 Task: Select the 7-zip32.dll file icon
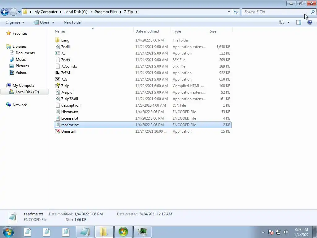(x=57, y=99)
